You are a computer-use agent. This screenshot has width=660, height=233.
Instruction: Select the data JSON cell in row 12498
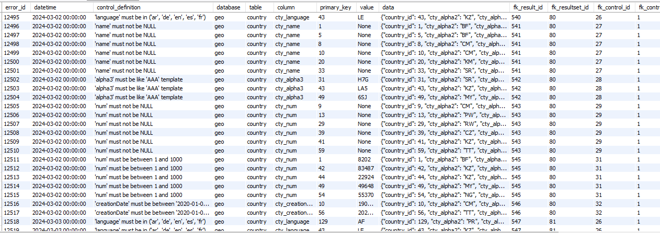[x=444, y=44]
